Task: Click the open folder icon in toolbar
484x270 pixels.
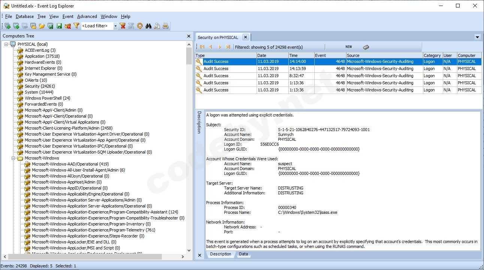Action: pyautogui.click(x=42, y=26)
